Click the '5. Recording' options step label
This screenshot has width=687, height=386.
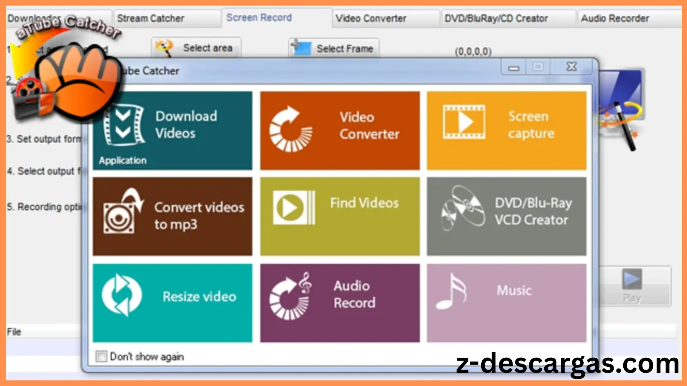point(44,207)
